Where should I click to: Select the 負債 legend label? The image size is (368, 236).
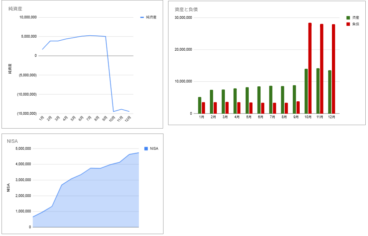(356, 24)
